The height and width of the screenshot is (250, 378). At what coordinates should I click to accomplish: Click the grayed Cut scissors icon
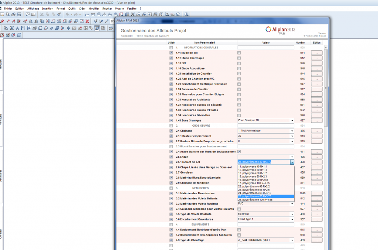(42, 14)
